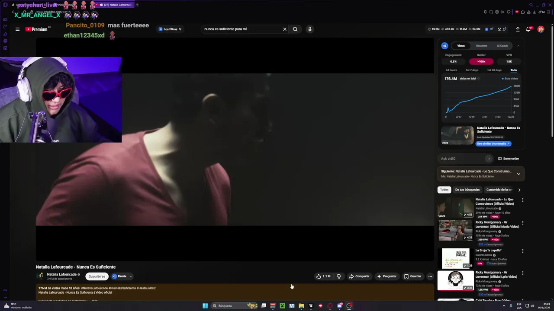This screenshot has height=311, width=554.
Task: Select the Todo time range
Action: [513, 70]
